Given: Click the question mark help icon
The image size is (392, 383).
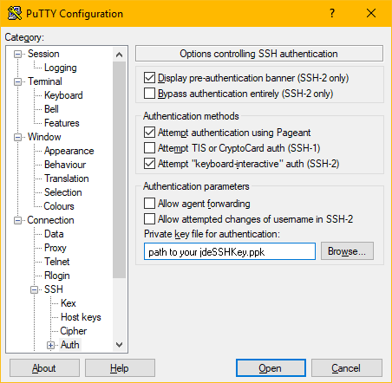Looking at the screenshot, I should pos(332,13).
